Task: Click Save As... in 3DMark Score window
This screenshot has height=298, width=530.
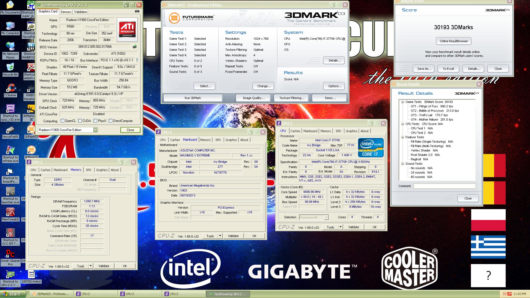Action: (x=424, y=69)
